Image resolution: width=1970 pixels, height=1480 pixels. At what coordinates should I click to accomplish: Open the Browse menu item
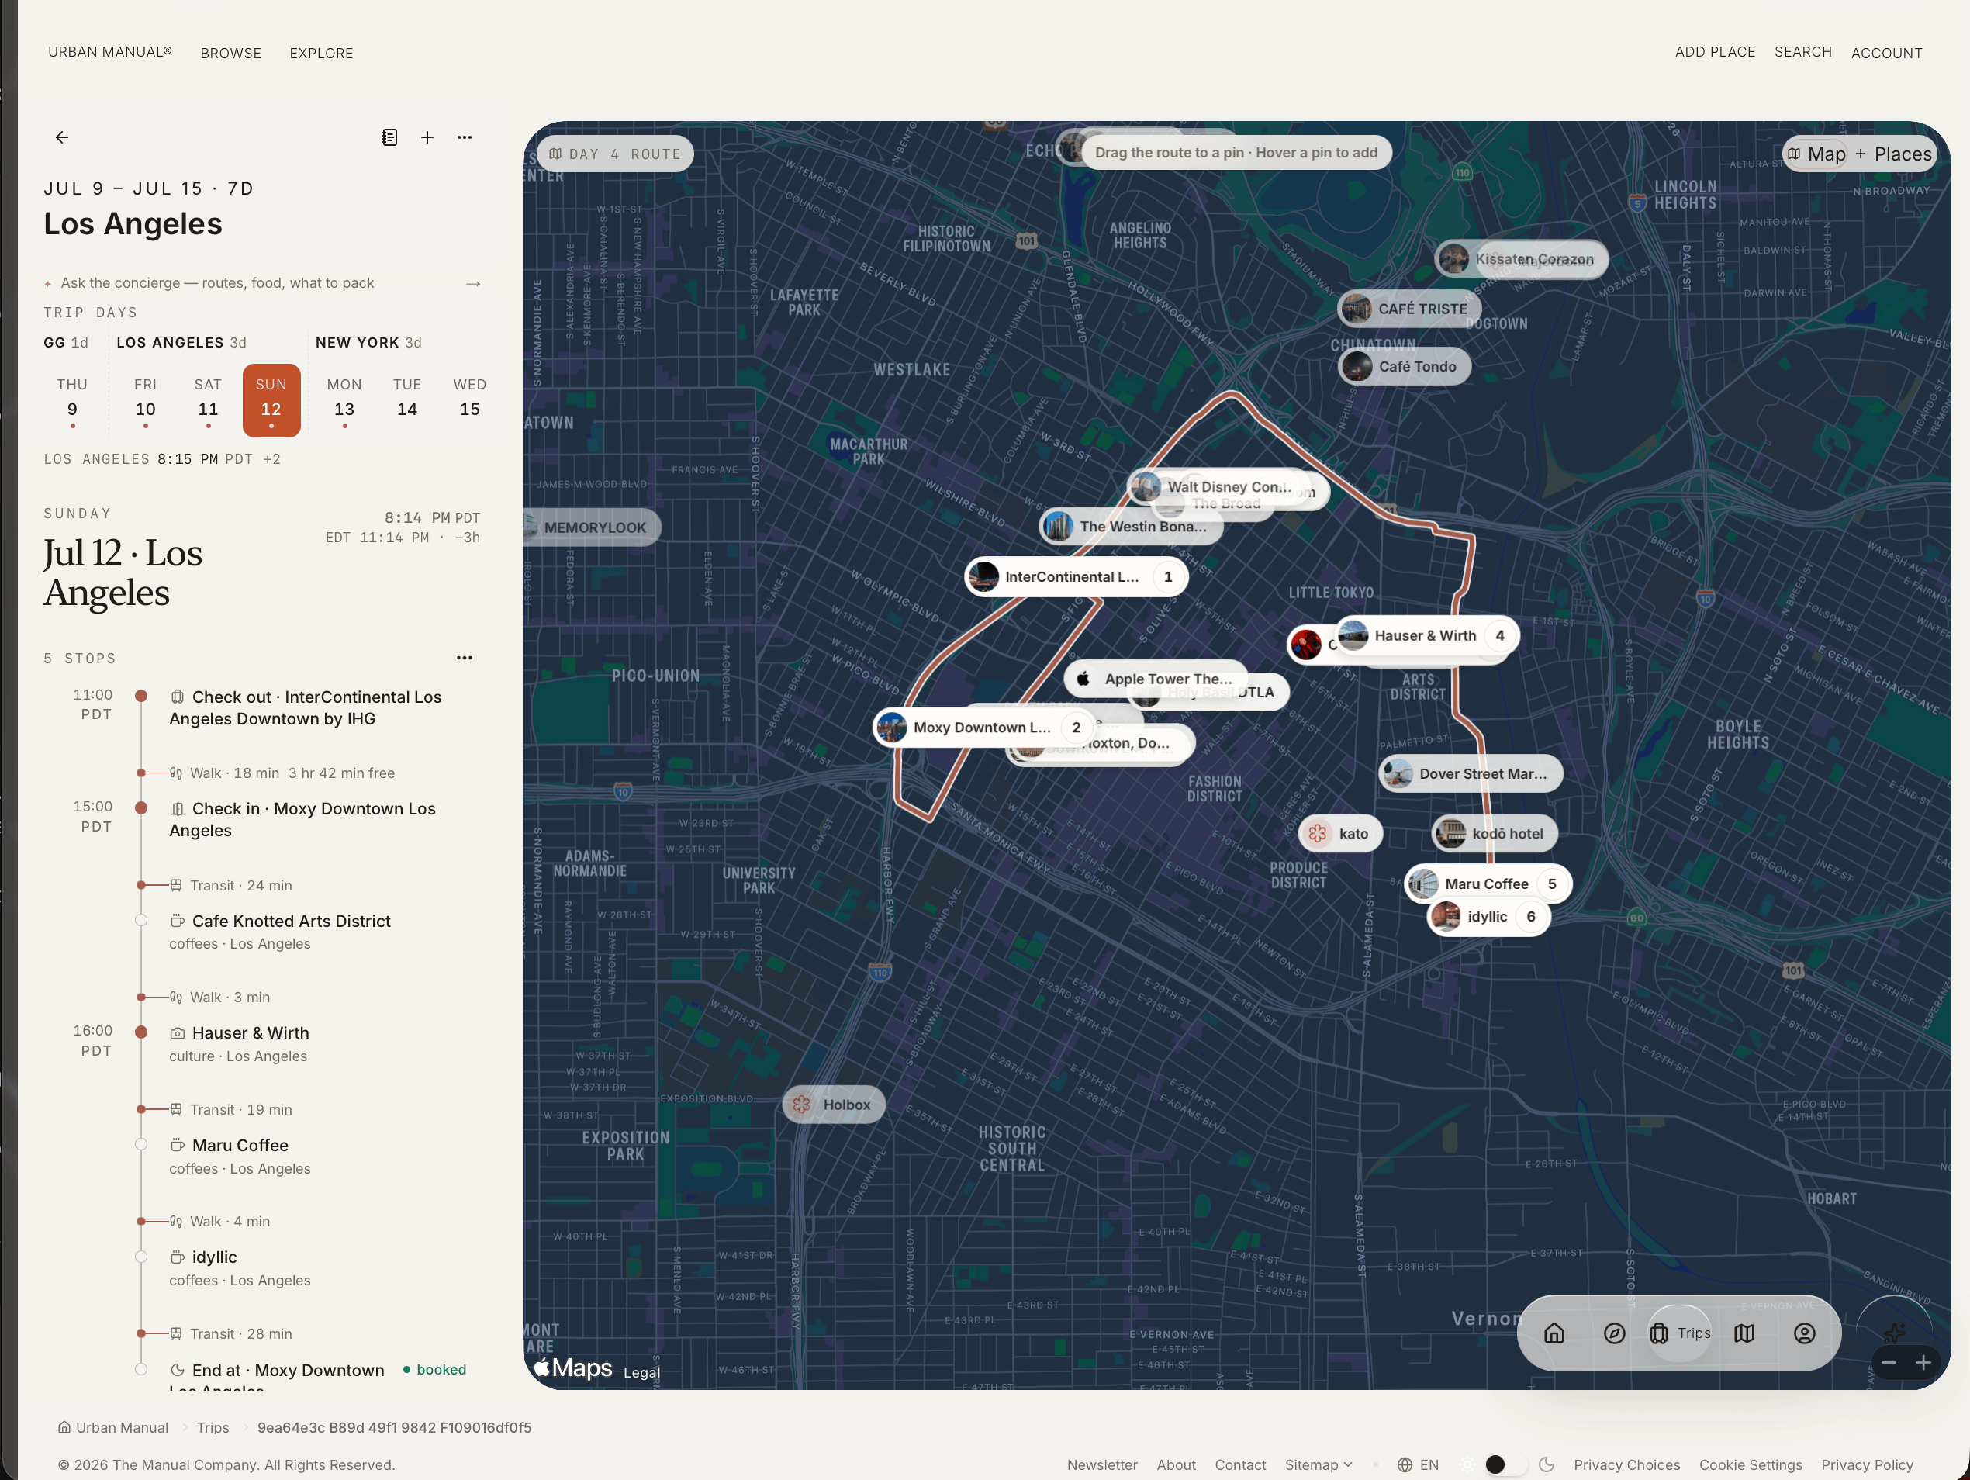(x=230, y=54)
